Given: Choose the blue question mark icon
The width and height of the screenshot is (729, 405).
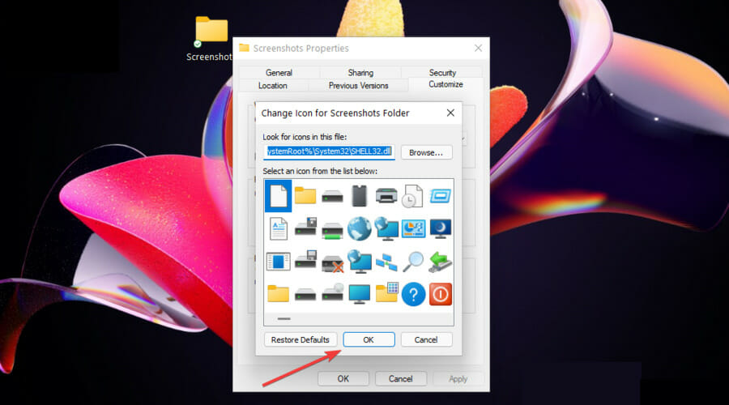Looking at the screenshot, I should click(413, 294).
